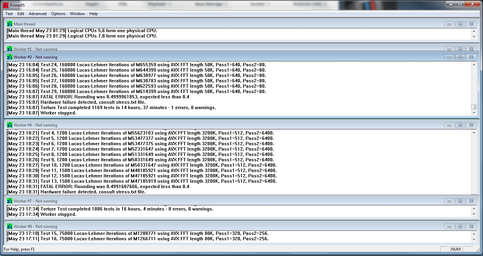Image resolution: width=483 pixels, height=256 pixels.
Task: Click the Worker #3 scrollbar thumb
Action: 474,107
